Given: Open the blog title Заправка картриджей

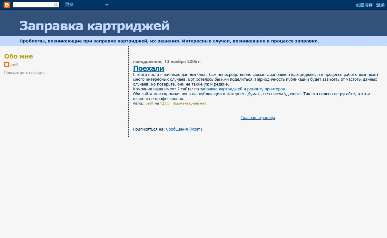Looking at the screenshot, I should [x=94, y=26].
